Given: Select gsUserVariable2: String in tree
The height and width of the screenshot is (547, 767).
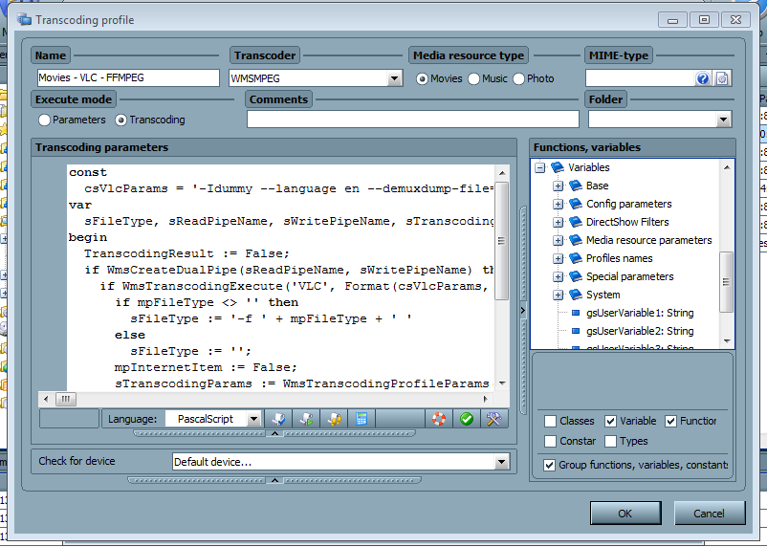Looking at the screenshot, I should [x=640, y=331].
